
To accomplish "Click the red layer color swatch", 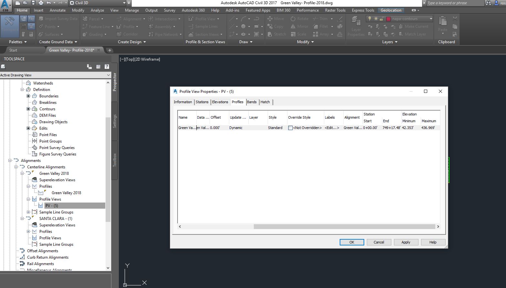I will [388, 19].
